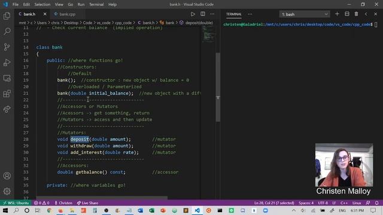Click the WSL: Ubuntu remote indicator
This screenshot has height=215, width=383.
click(16, 203)
